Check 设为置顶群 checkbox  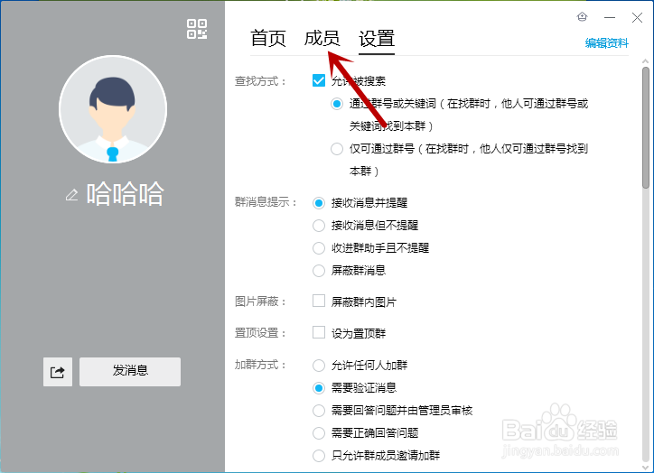coord(319,332)
